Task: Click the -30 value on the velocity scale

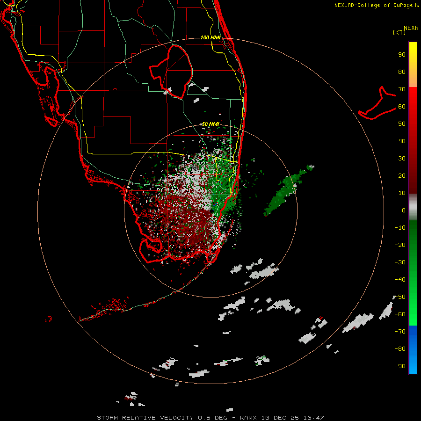Action: click(x=400, y=262)
